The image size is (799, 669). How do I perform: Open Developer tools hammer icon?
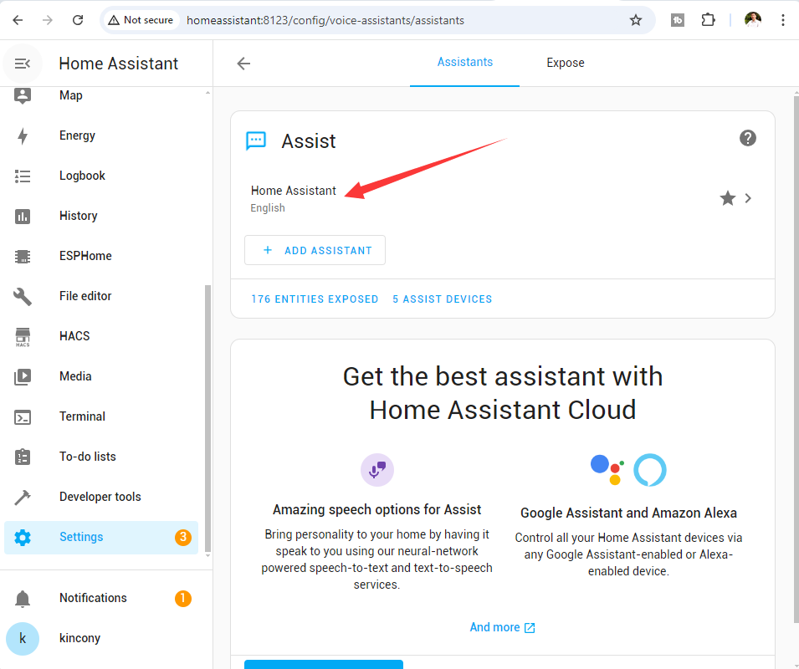click(x=23, y=497)
